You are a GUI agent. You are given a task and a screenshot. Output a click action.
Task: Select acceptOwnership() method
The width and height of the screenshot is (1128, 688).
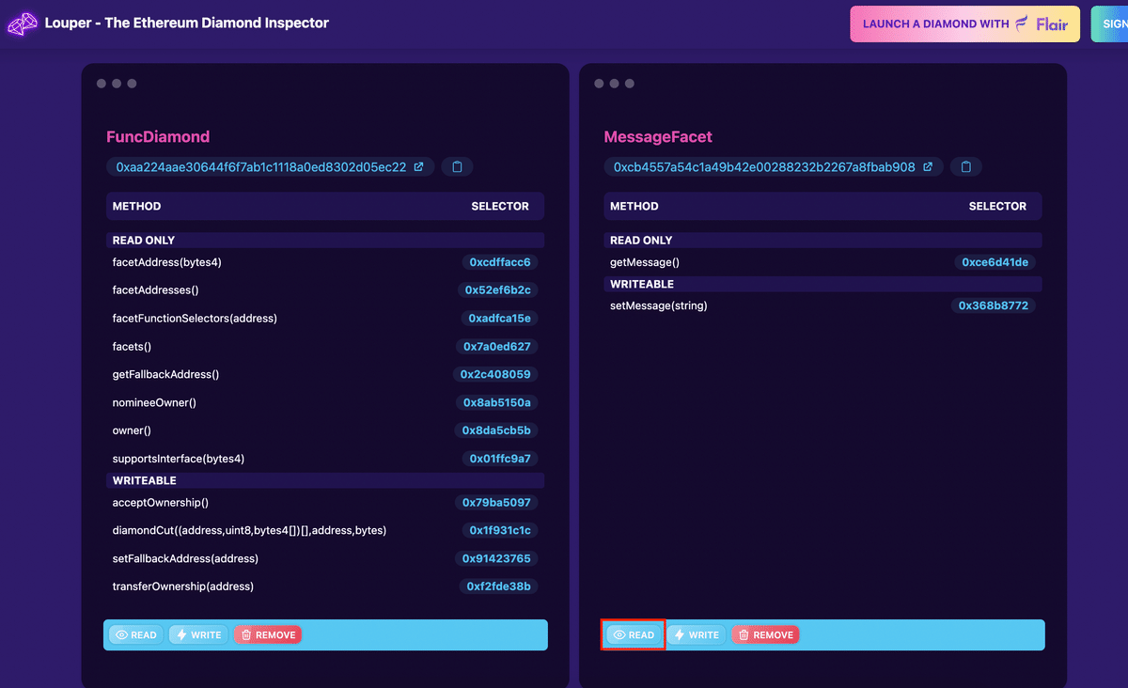(161, 503)
